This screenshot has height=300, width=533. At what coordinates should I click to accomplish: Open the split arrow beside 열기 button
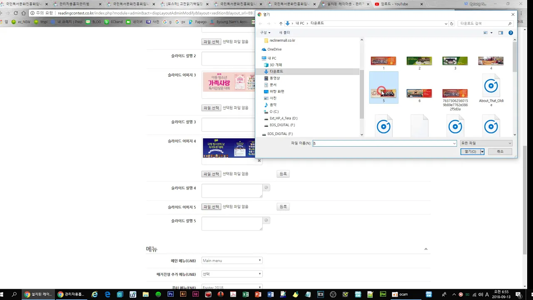coord(482,152)
